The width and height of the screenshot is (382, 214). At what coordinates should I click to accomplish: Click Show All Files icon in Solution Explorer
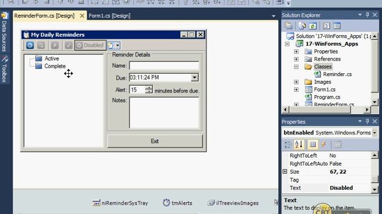click(302, 26)
